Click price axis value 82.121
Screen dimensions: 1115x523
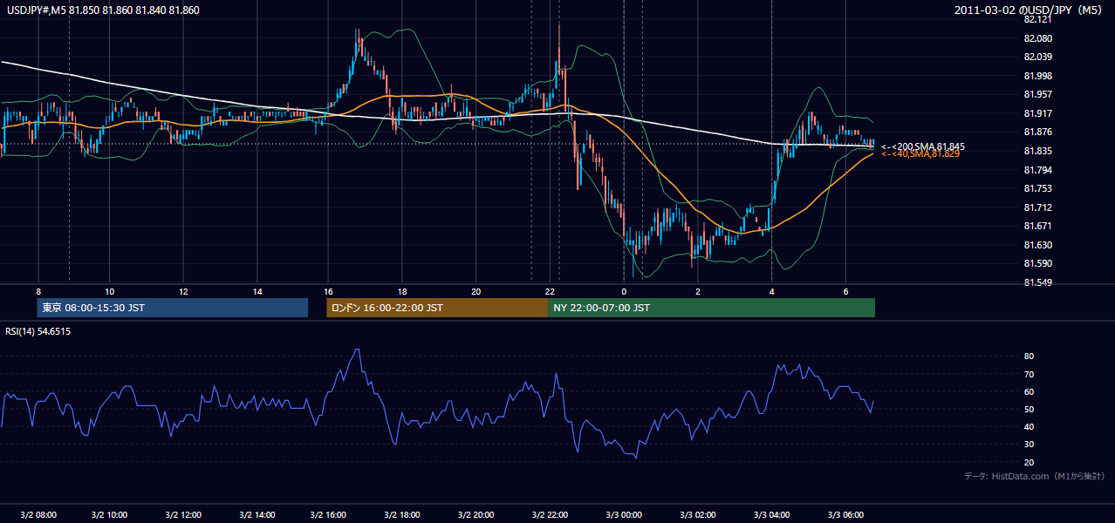[x=1038, y=20]
